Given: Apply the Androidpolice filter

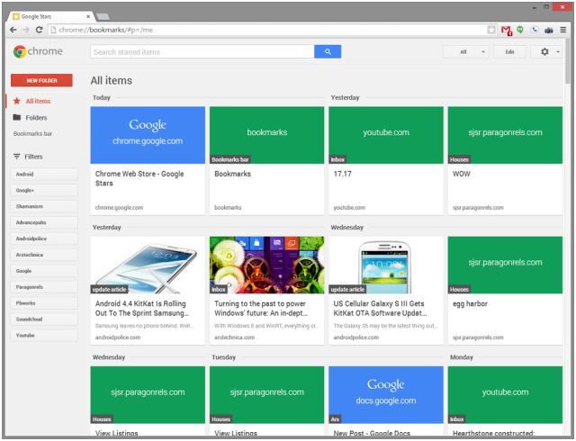Looking at the screenshot, I should [44, 238].
